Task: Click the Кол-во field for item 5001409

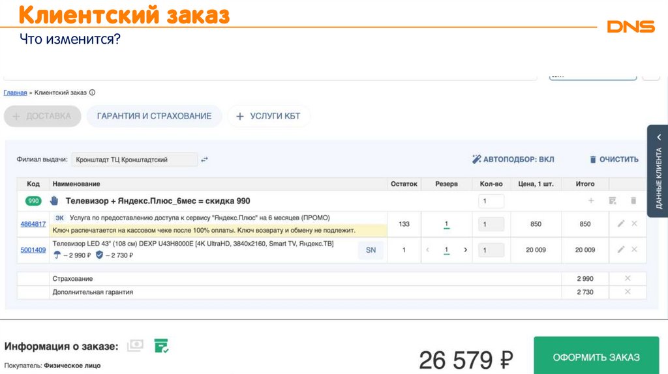Action: pos(491,250)
